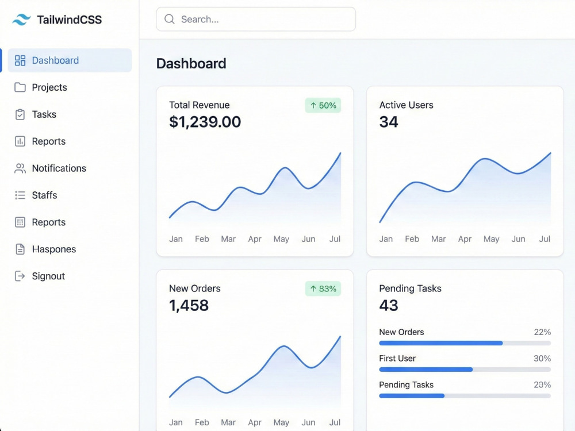The height and width of the screenshot is (431, 575).
Task: Click the First User progress label
Action: [397, 359]
